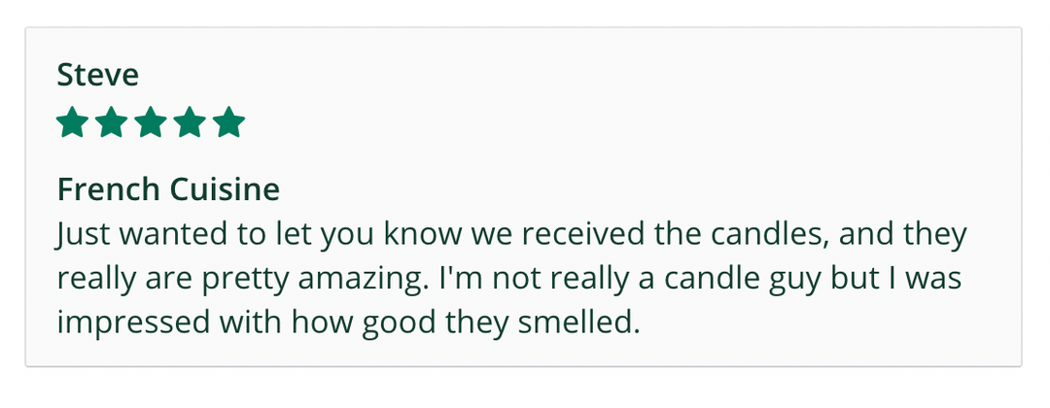Viewport: 1050px width, 408px height.
Task: Select the middle third rating star
Action: click(150, 123)
